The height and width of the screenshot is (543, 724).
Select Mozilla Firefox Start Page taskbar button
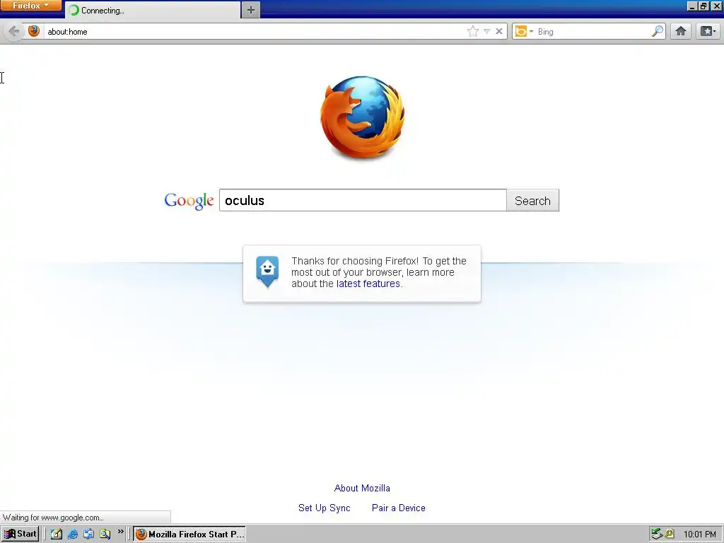[189, 535]
